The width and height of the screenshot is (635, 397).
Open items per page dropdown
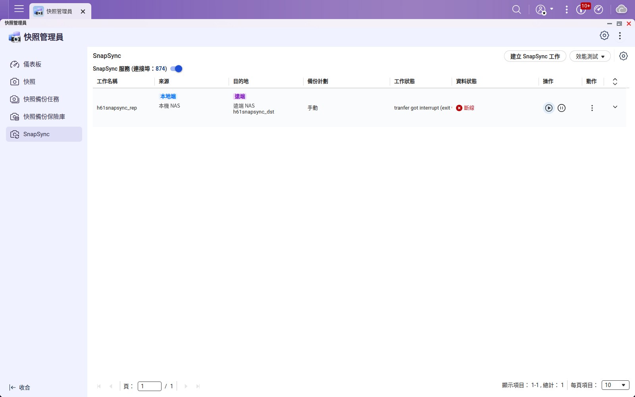[x=615, y=385]
